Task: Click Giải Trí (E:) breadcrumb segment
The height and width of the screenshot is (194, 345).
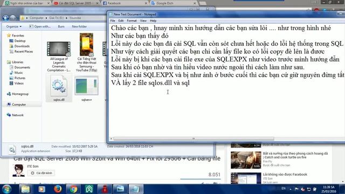Action: tap(56, 18)
